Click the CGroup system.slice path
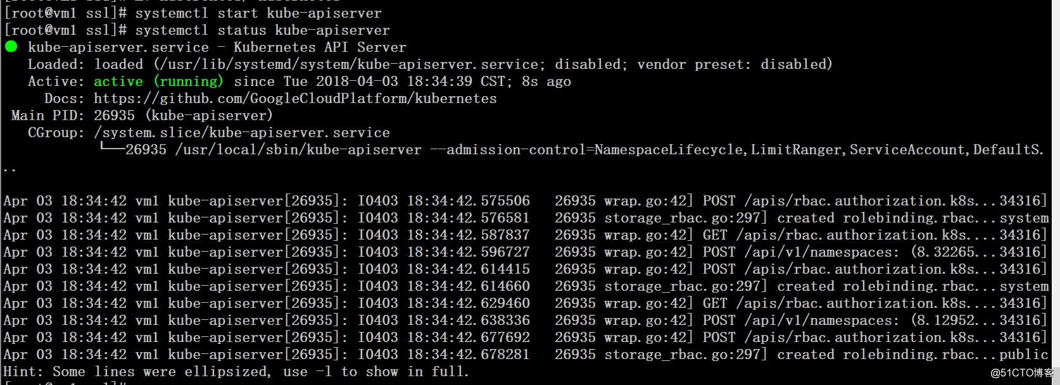The width and height of the screenshot is (1060, 385). 241,133
